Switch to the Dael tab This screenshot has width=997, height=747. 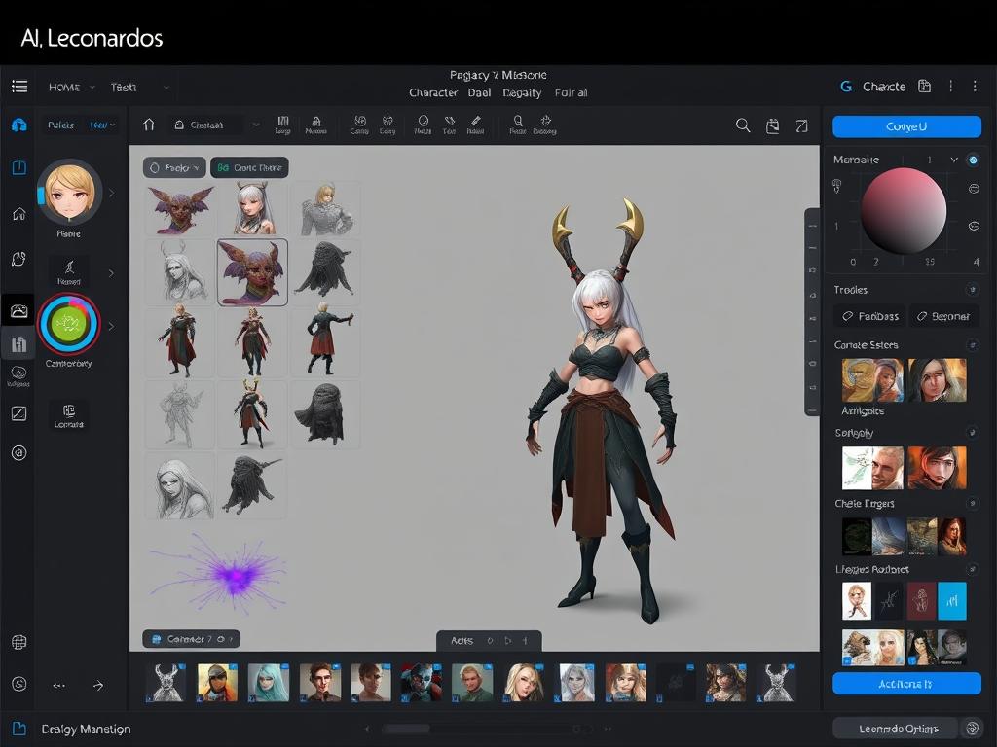[479, 92]
